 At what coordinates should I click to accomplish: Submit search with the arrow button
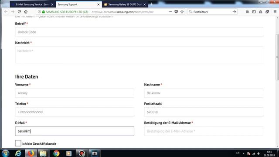234,12
